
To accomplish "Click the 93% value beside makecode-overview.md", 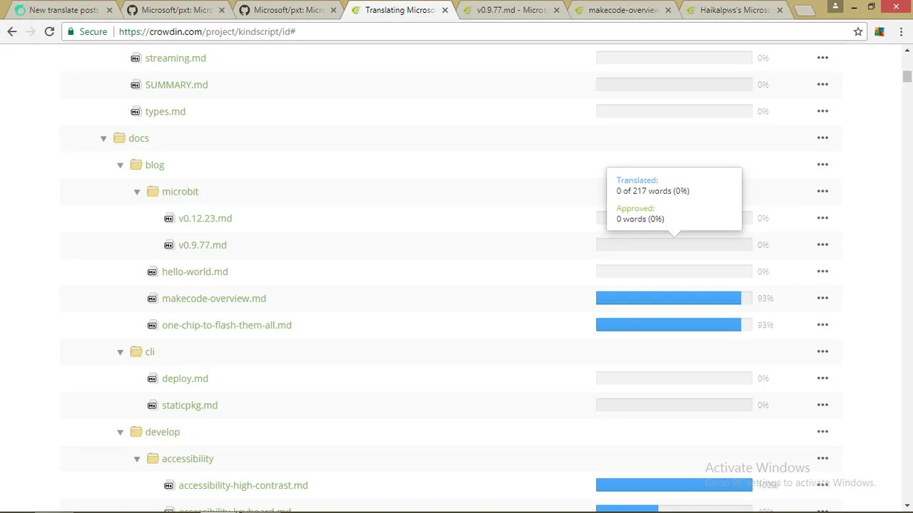I will click(765, 298).
